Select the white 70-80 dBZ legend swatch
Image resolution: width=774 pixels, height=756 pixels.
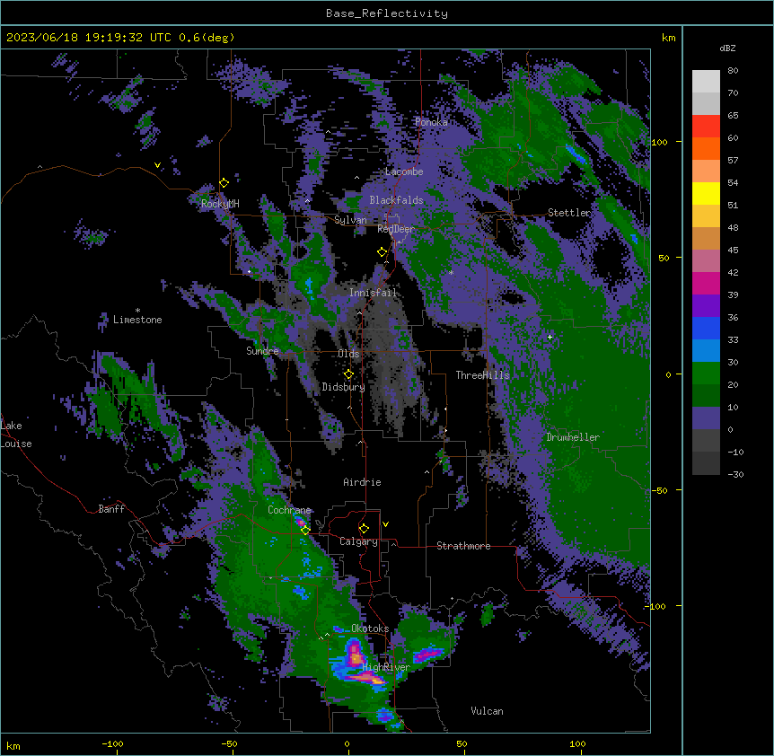tap(706, 82)
